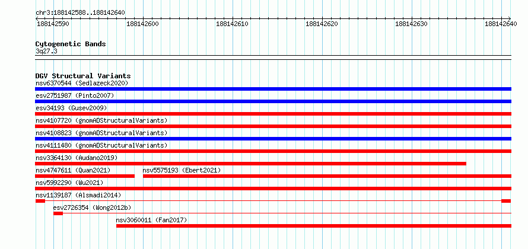Screen dimensions: 528x249
Task: Click the red esv34193 variant bar
Action: (273, 114)
